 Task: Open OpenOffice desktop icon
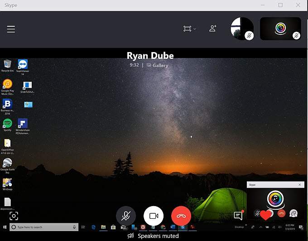click(7, 146)
